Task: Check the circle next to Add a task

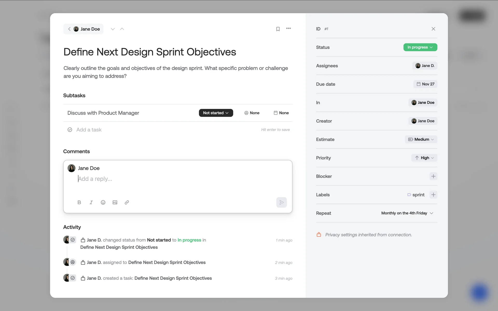Action: [70, 130]
